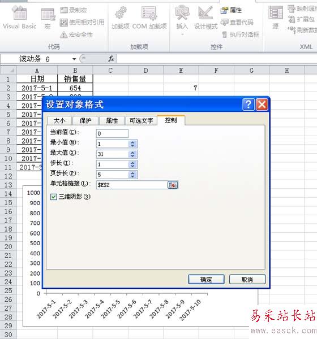The height and width of the screenshot is (339, 317).
Task: Open the Visual Basic editor
Action: click(20, 18)
